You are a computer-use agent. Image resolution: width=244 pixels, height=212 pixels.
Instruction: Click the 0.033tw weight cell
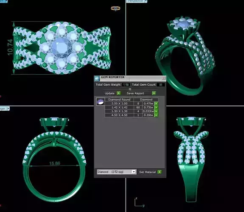pos(148,111)
